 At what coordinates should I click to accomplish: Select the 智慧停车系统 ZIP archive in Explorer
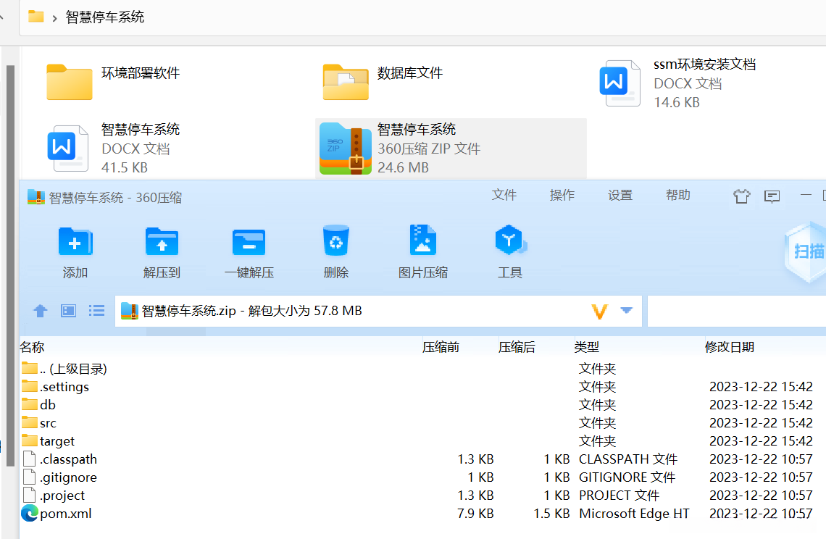pos(451,149)
